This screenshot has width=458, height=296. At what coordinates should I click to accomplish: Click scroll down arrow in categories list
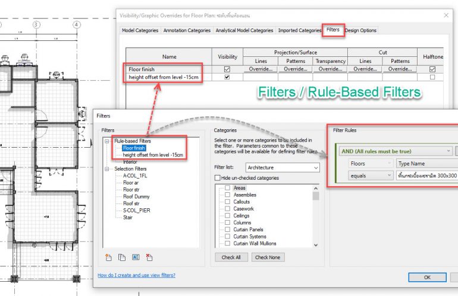pos(316,245)
